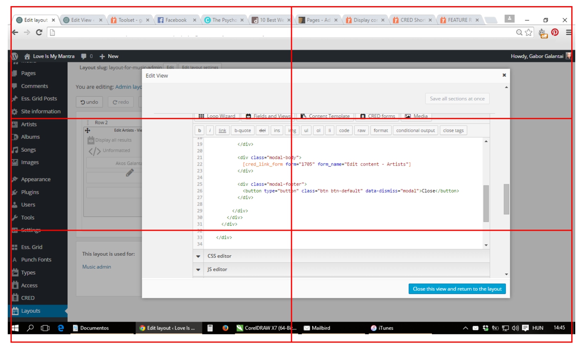
Task: Click the code editor vertical scrollbar
Action: (x=486, y=203)
